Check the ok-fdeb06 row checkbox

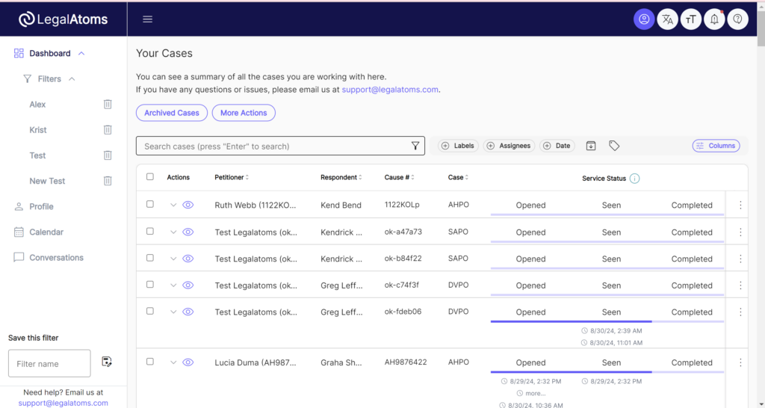coord(149,311)
